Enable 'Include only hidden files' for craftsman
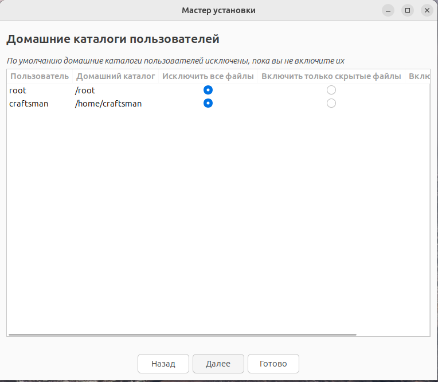Screen dimensions: 438x382 331,103
